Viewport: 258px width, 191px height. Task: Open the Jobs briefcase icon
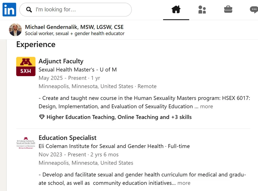click(228, 9)
